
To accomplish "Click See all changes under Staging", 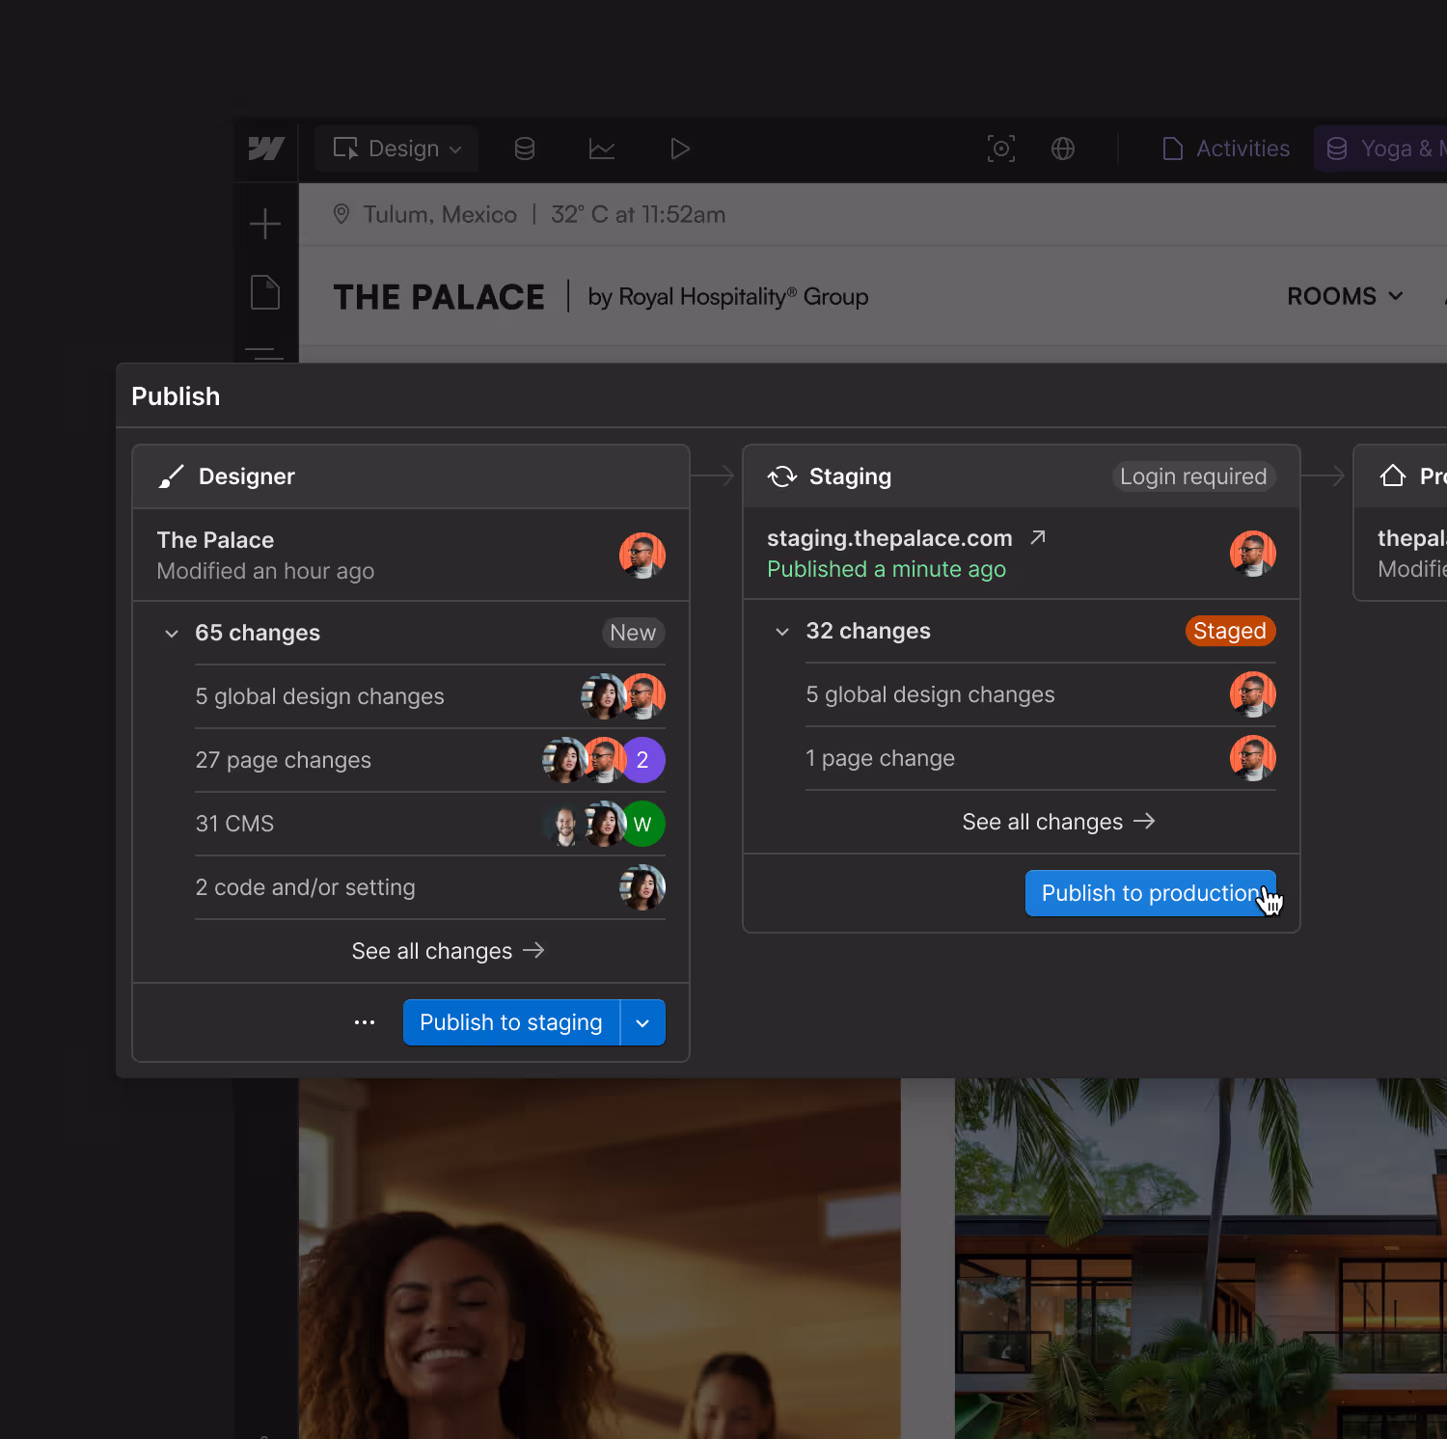I will [x=1058, y=822].
